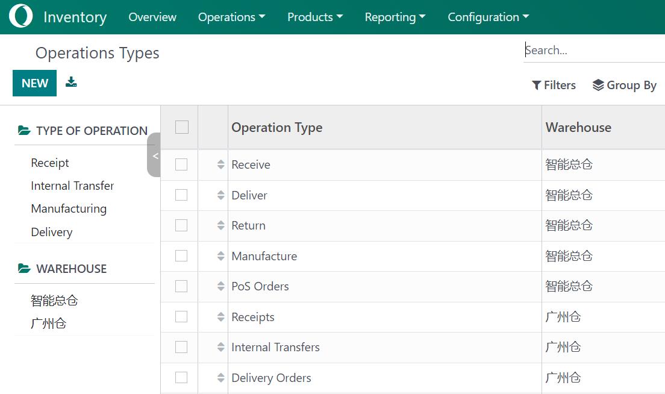Open the Operations dropdown menu
Image resolution: width=665 pixels, height=394 pixels.
[x=231, y=17]
